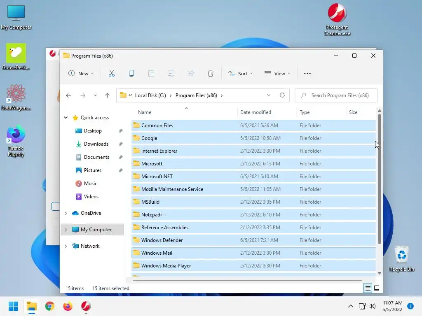Sort by Date modified column header

pyautogui.click(x=256, y=112)
